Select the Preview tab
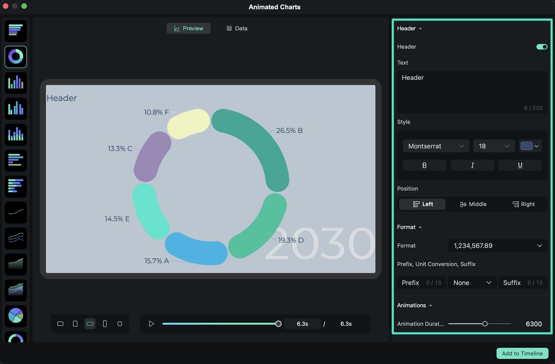This screenshot has width=555, height=364. (188, 28)
